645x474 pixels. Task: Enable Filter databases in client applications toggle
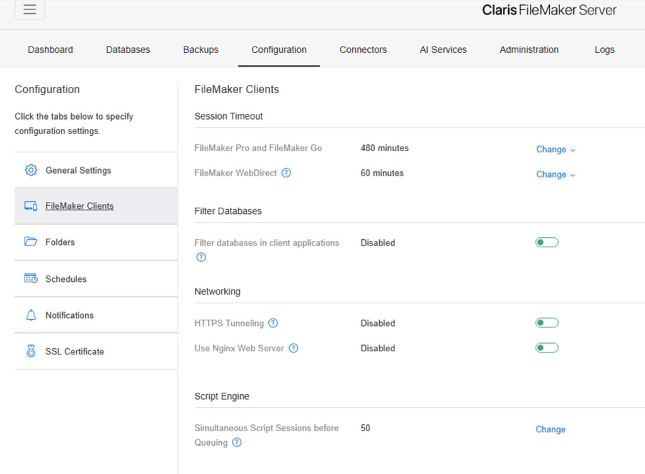coord(547,242)
